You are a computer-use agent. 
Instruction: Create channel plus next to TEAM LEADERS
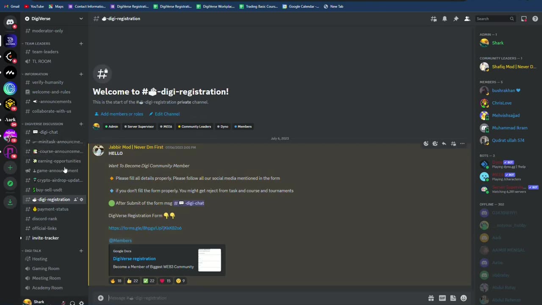81,43
